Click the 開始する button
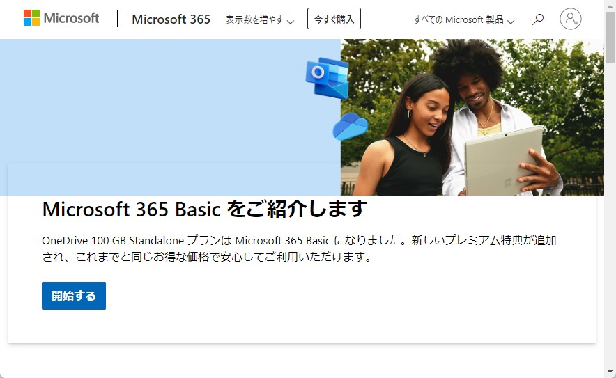The image size is (616, 378). [x=74, y=296]
